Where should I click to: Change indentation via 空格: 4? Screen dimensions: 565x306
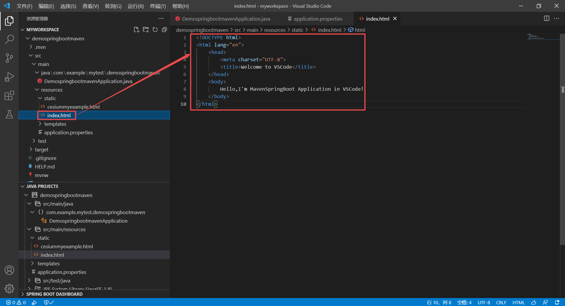[464, 302]
